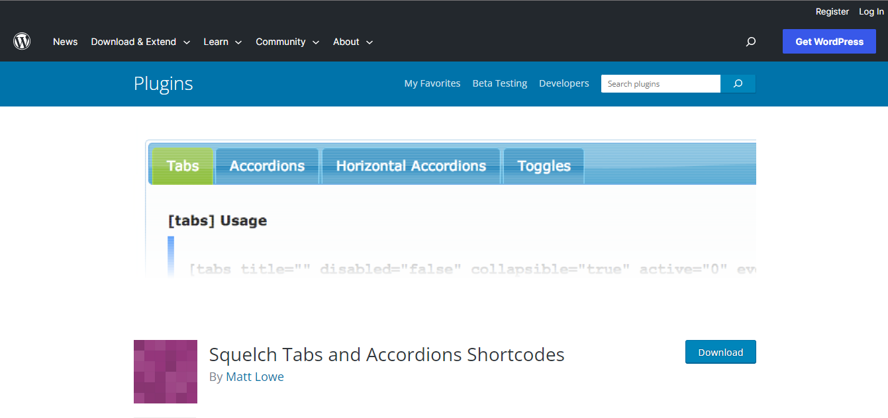Select the News menu item
This screenshot has height=418, width=888.
[x=65, y=41]
